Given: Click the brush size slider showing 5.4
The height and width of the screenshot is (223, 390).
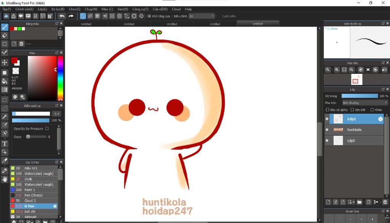Looking at the screenshot, I should point(31,114).
